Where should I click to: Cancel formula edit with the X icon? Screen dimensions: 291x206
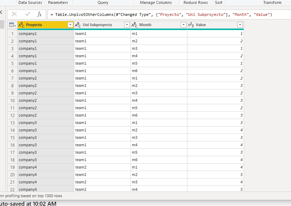(14, 14)
